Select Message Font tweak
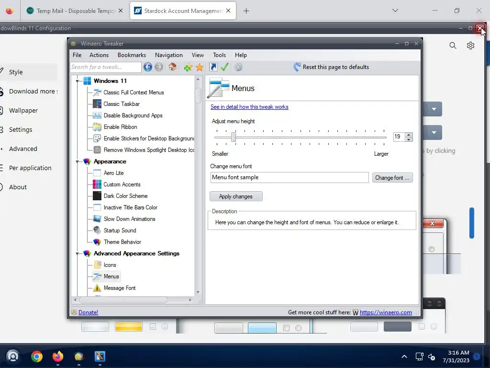 point(115,288)
